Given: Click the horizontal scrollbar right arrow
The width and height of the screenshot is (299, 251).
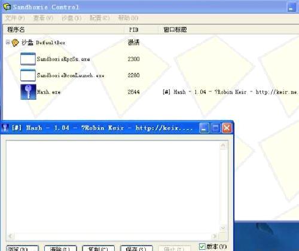Looking at the screenshot, I should [215, 236].
